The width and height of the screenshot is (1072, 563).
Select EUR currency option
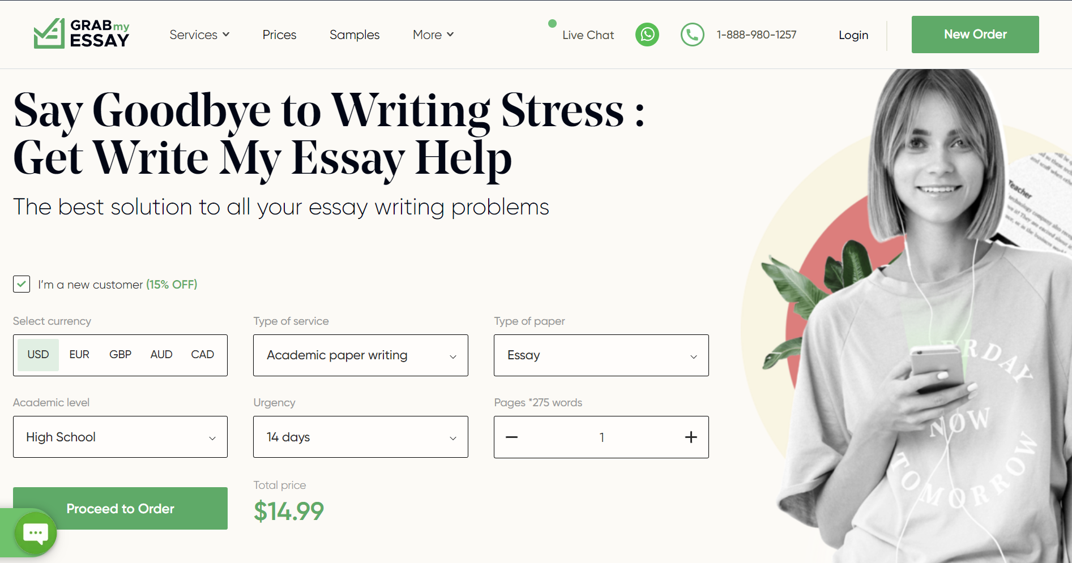click(79, 355)
